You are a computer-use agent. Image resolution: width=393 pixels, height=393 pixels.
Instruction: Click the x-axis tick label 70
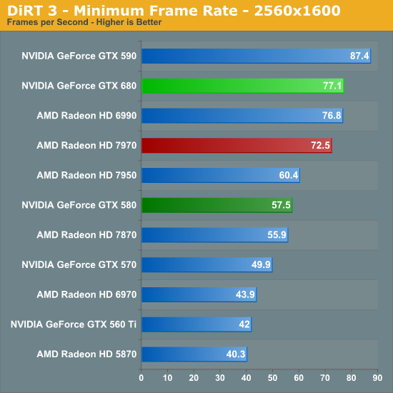coord(325,378)
